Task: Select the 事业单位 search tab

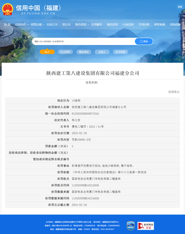Action: point(84,52)
